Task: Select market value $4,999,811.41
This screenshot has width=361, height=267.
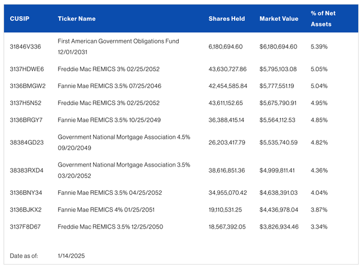Action: pyautogui.click(x=277, y=170)
